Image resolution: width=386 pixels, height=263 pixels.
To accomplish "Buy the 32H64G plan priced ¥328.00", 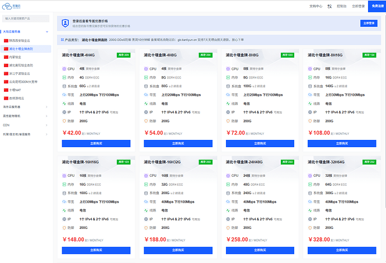I will [342, 250].
